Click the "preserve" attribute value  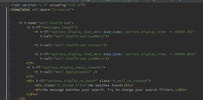62,10
